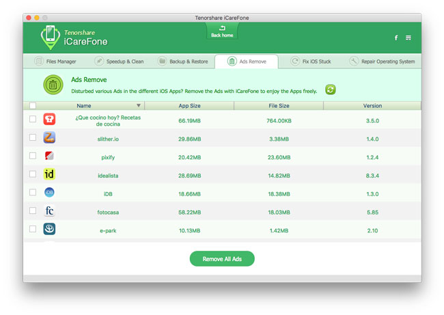
Task: Open the Backup & Restore tab
Action: (x=183, y=61)
